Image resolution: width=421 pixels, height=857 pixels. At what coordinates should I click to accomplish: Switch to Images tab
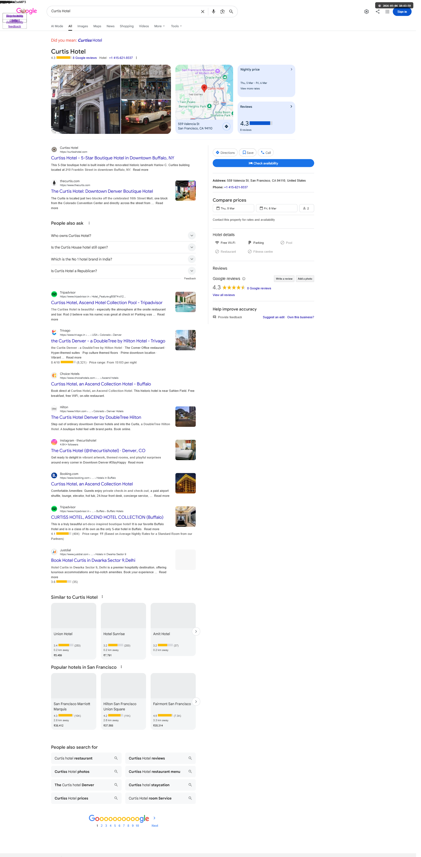(82, 26)
